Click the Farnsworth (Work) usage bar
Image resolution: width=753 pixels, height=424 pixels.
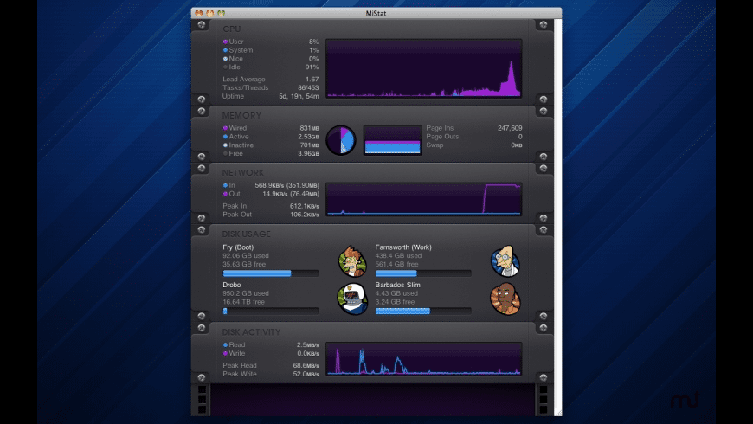pyautogui.click(x=423, y=273)
